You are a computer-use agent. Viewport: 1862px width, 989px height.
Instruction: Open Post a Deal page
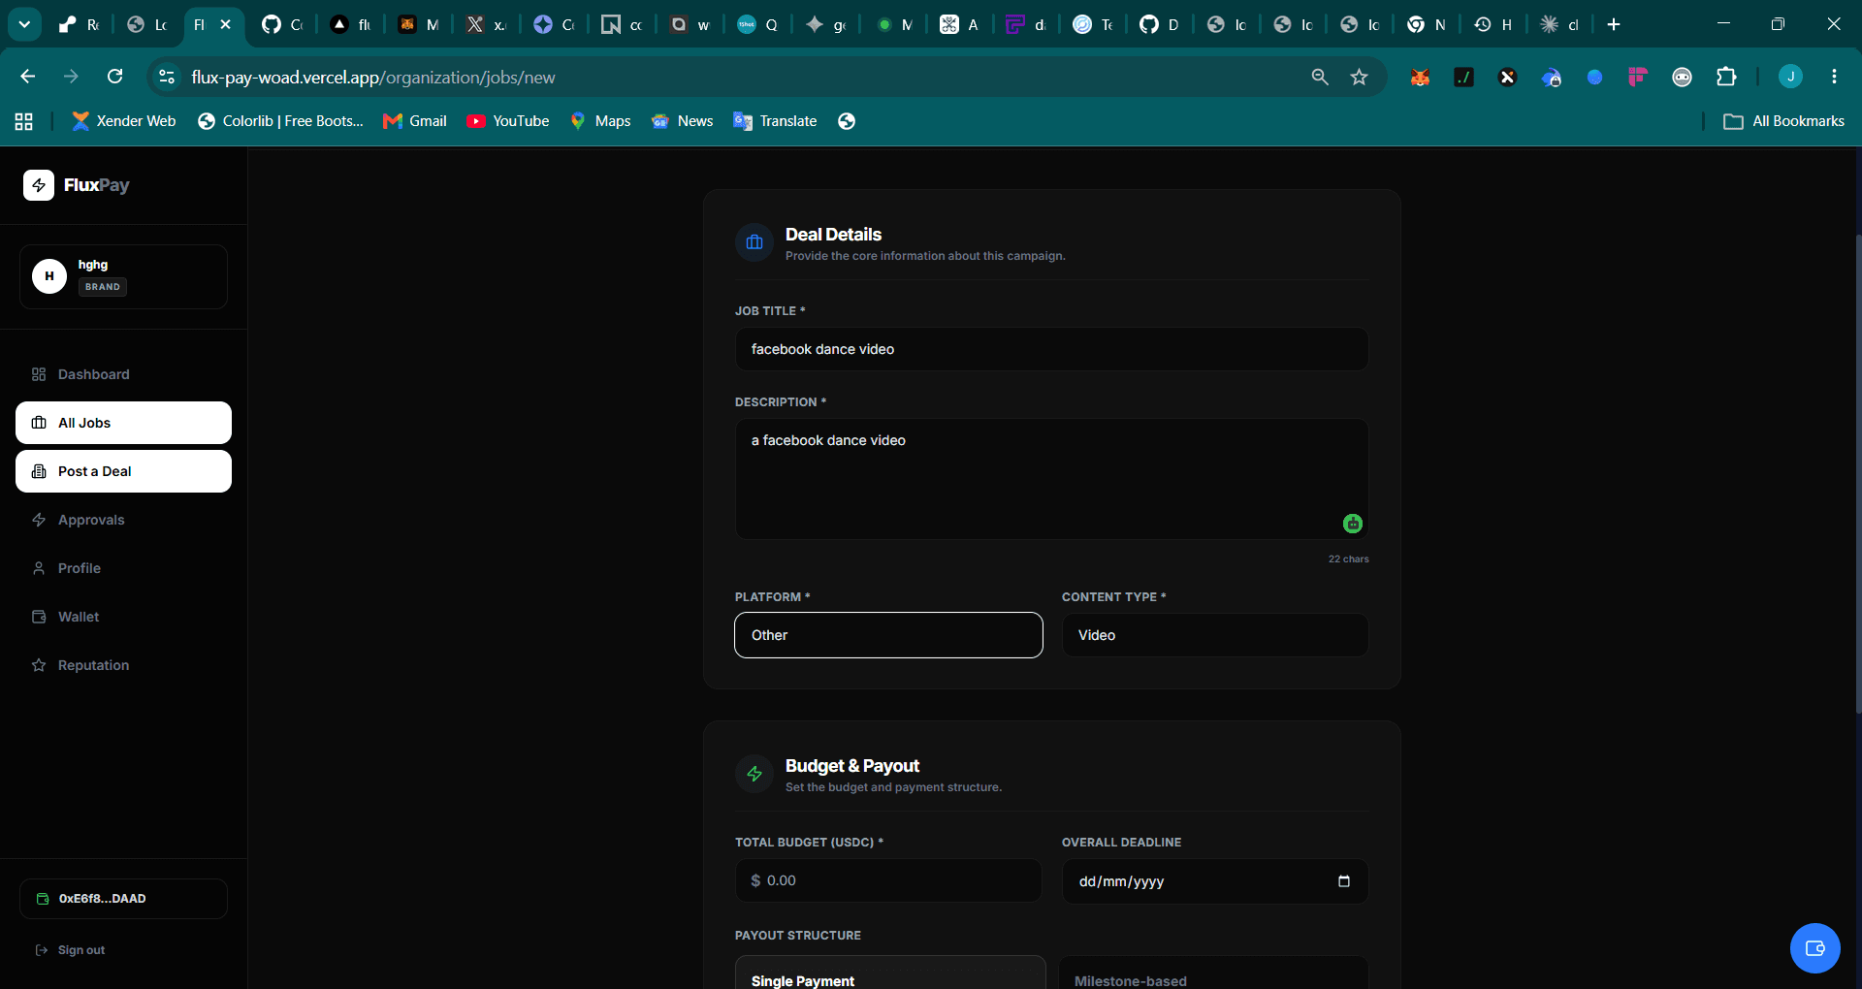point(123,471)
